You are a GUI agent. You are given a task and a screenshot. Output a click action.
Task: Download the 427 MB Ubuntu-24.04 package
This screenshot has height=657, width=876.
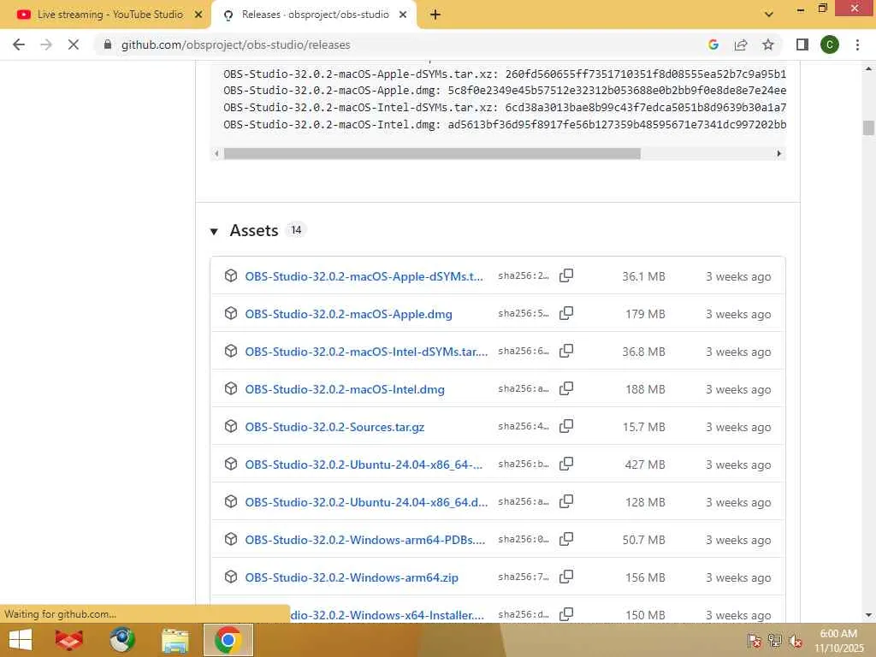coord(364,465)
